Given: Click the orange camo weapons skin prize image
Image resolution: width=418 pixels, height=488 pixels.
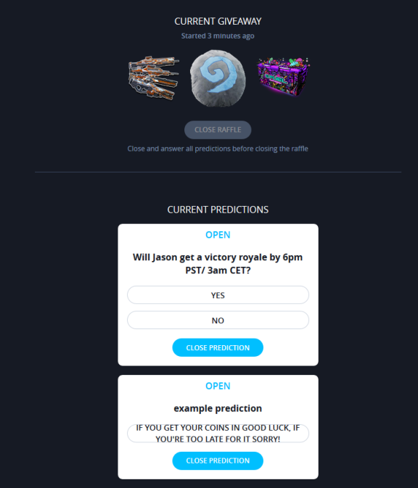Looking at the screenshot, I should [154, 78].
